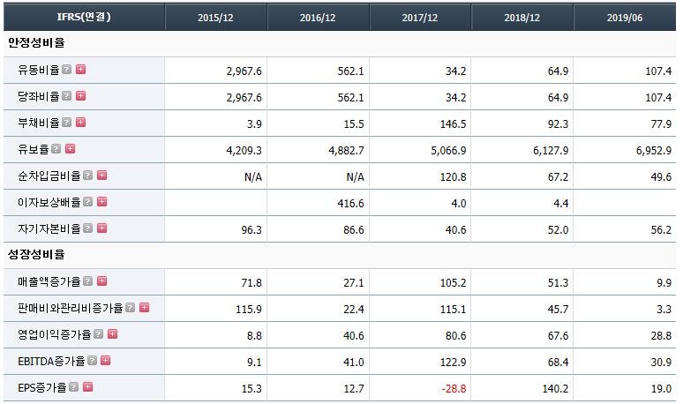
Task: Expand 매출액증가율 row with red plus
Action: [102, 281]
